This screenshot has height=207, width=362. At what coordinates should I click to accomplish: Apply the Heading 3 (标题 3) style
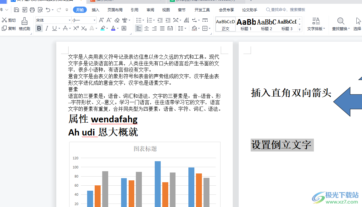(287, 24)
